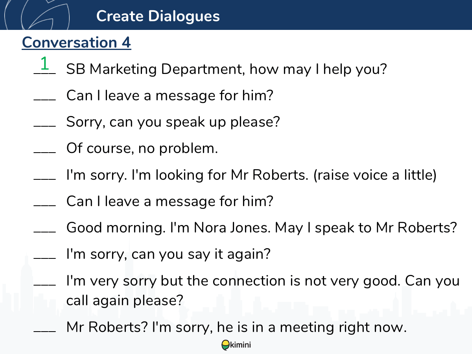Click blank before "Of course, no problem"
Screen dimensions: 472x354
pos(44,153)
